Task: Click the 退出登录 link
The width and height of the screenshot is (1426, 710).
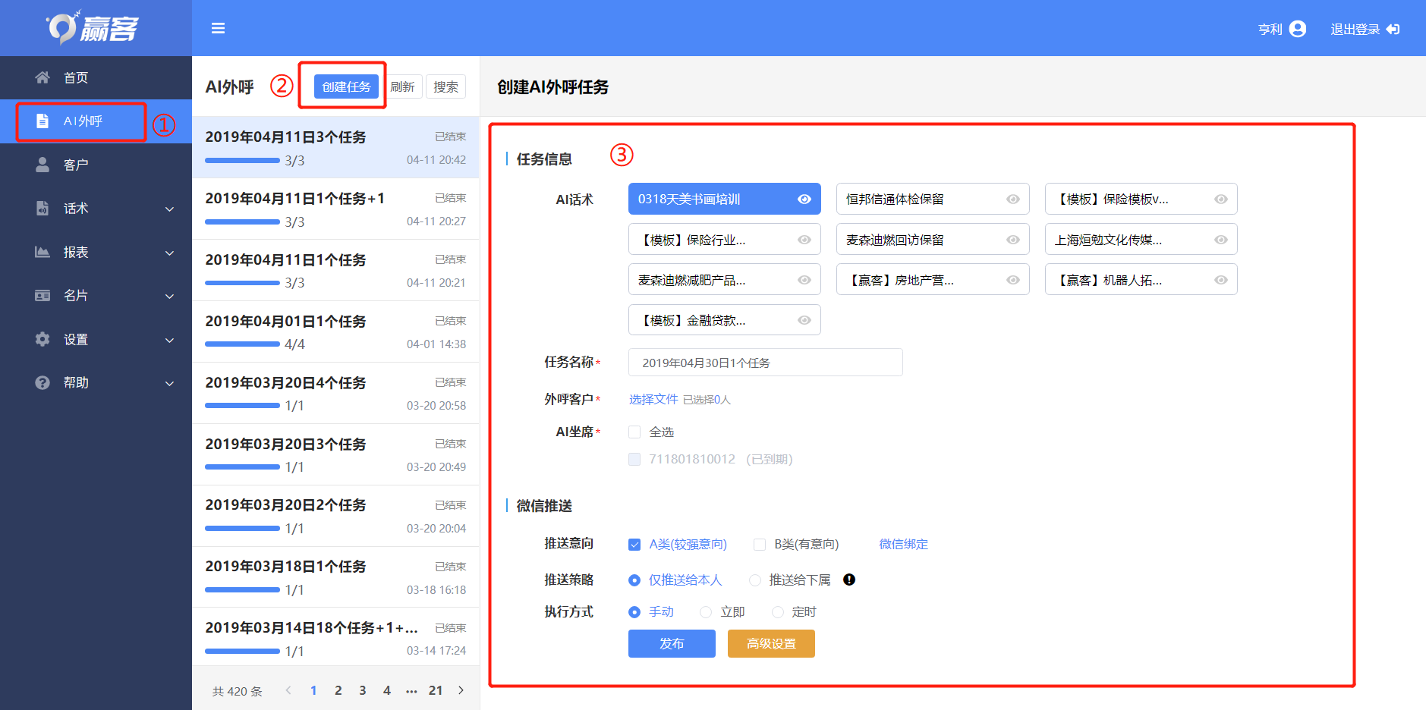Action: pos(1355,29)
